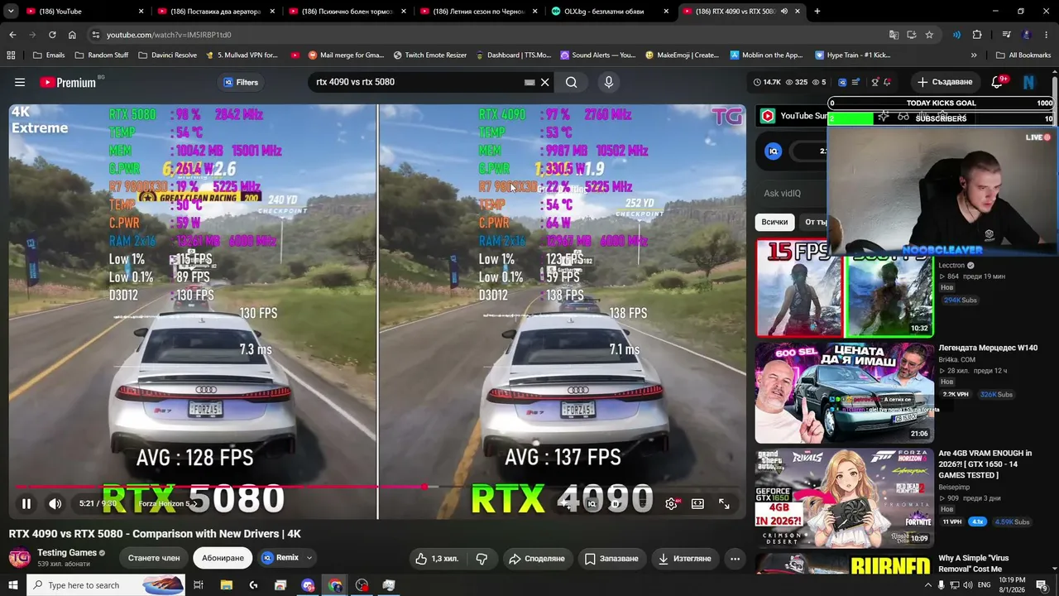The height and width of the screenshot is (596, 1059).
Task: Open the Davinci Resolve bookmarks folder
Action: click(167, 55)
